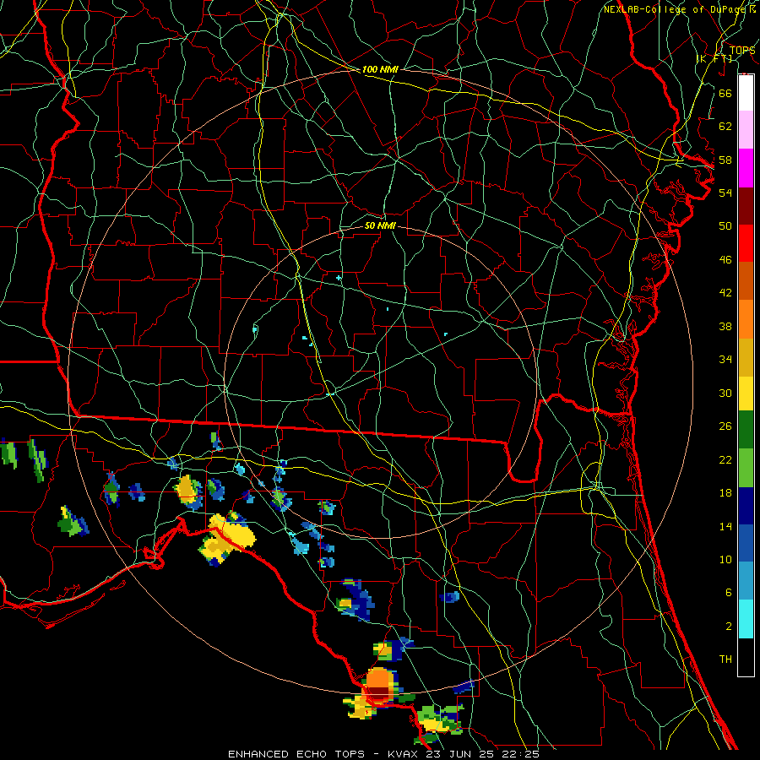Click the legend value "14"
This screenshot has height=760, width=760.
pos(725,527)
